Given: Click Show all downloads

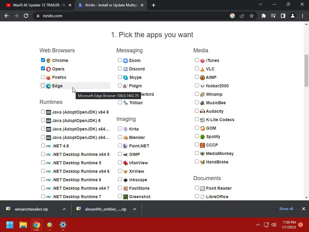Looking at the screenshot, I should [x=286, y=209].
